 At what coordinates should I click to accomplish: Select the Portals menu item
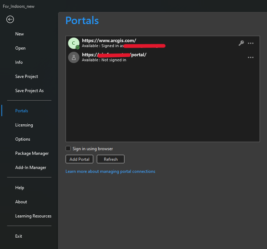pyautogui.click(x=22, y=111)
